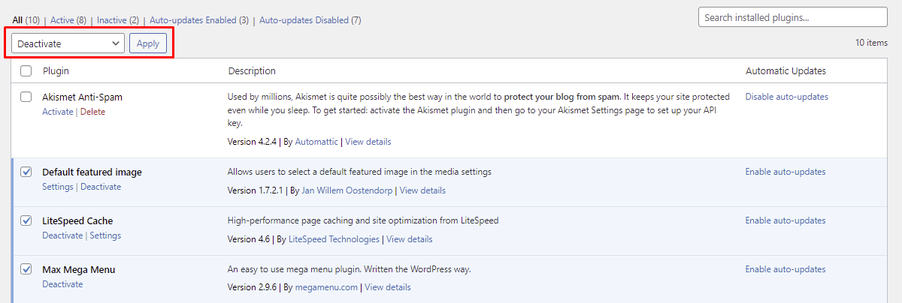Delete the Akismet Anti-Spam plugin

92,112
